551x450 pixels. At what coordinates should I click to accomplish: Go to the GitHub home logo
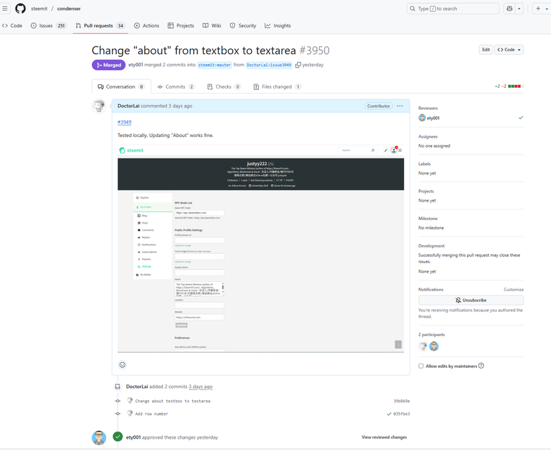(20, 8)
